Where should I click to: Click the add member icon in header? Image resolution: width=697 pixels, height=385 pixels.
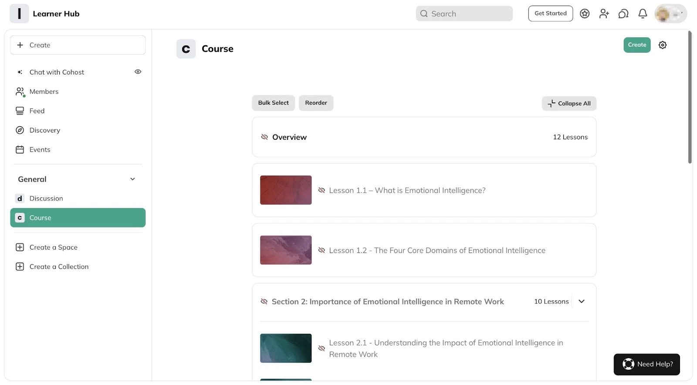click(x=604, y=14)
